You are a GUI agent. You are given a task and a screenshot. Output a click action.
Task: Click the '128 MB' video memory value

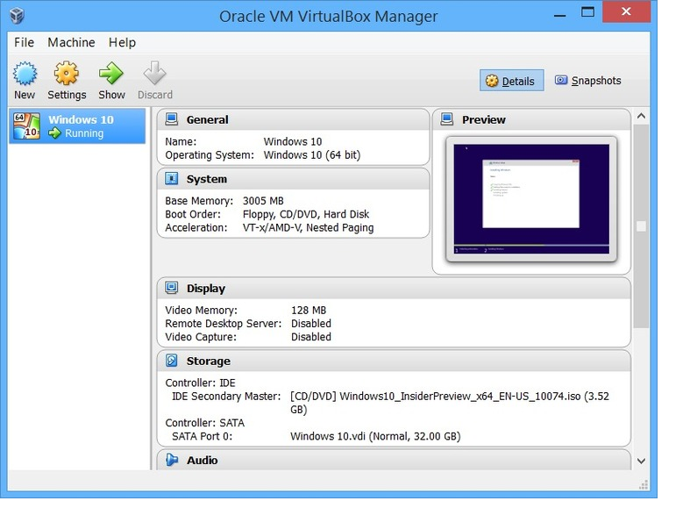click(309, 311)
